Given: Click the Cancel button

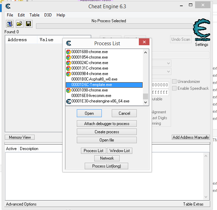Looking at the screenshot, I should [124, 113].
